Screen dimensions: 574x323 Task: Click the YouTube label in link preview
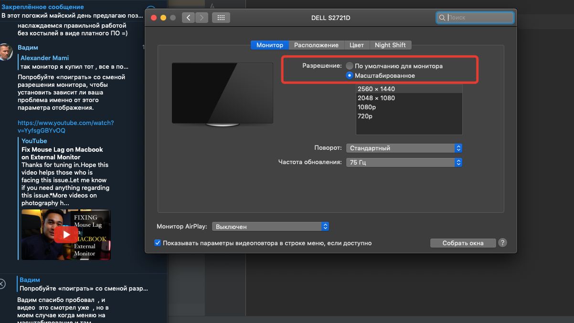pyautogui.click(x=34, y=141)
